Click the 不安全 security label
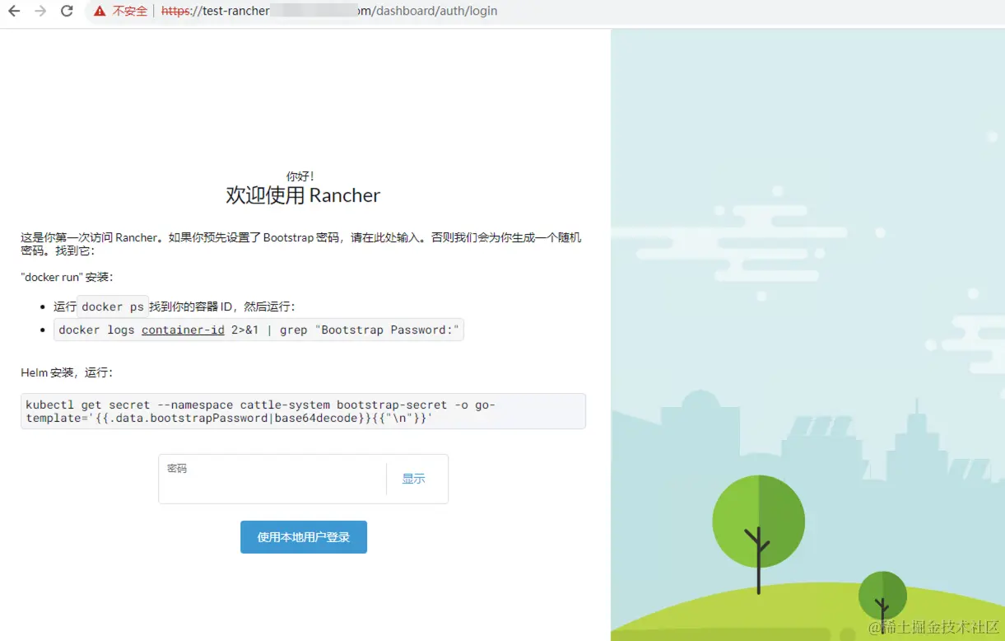Screen dimensions: 1005x641 coord(130,12)
